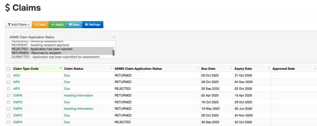Click Due status link in CMP9 row expiring 29 Oct 2026
The height and width of the screenshot is (126, 317).
tap(67, 102)
